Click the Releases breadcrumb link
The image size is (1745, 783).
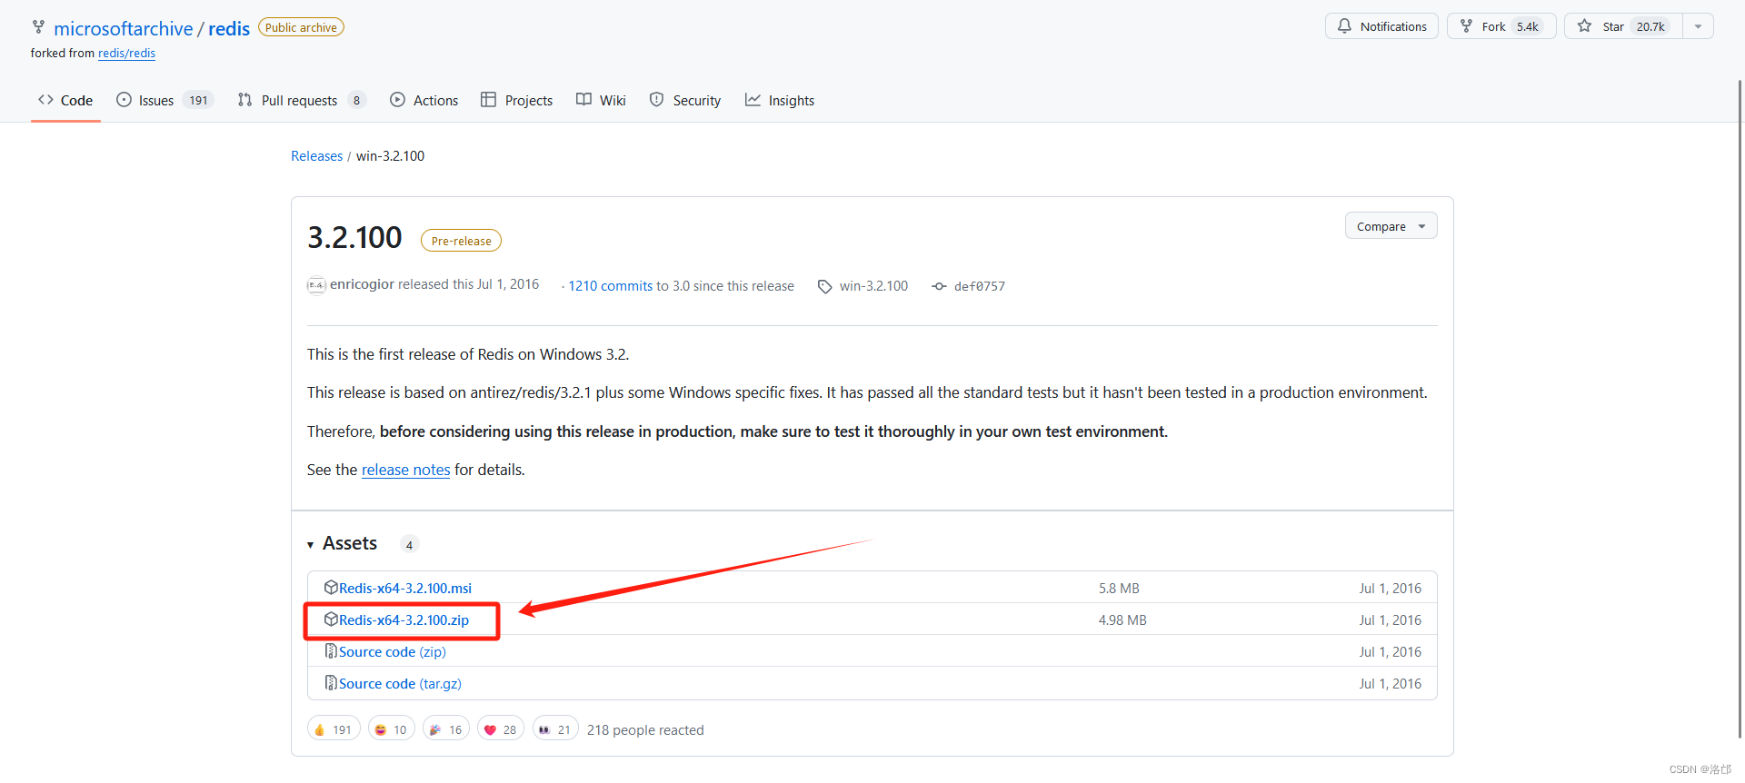(316, 156)
